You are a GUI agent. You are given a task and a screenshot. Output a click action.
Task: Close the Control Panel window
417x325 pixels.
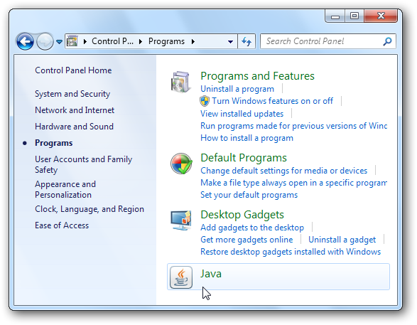(x=381, y=16)
